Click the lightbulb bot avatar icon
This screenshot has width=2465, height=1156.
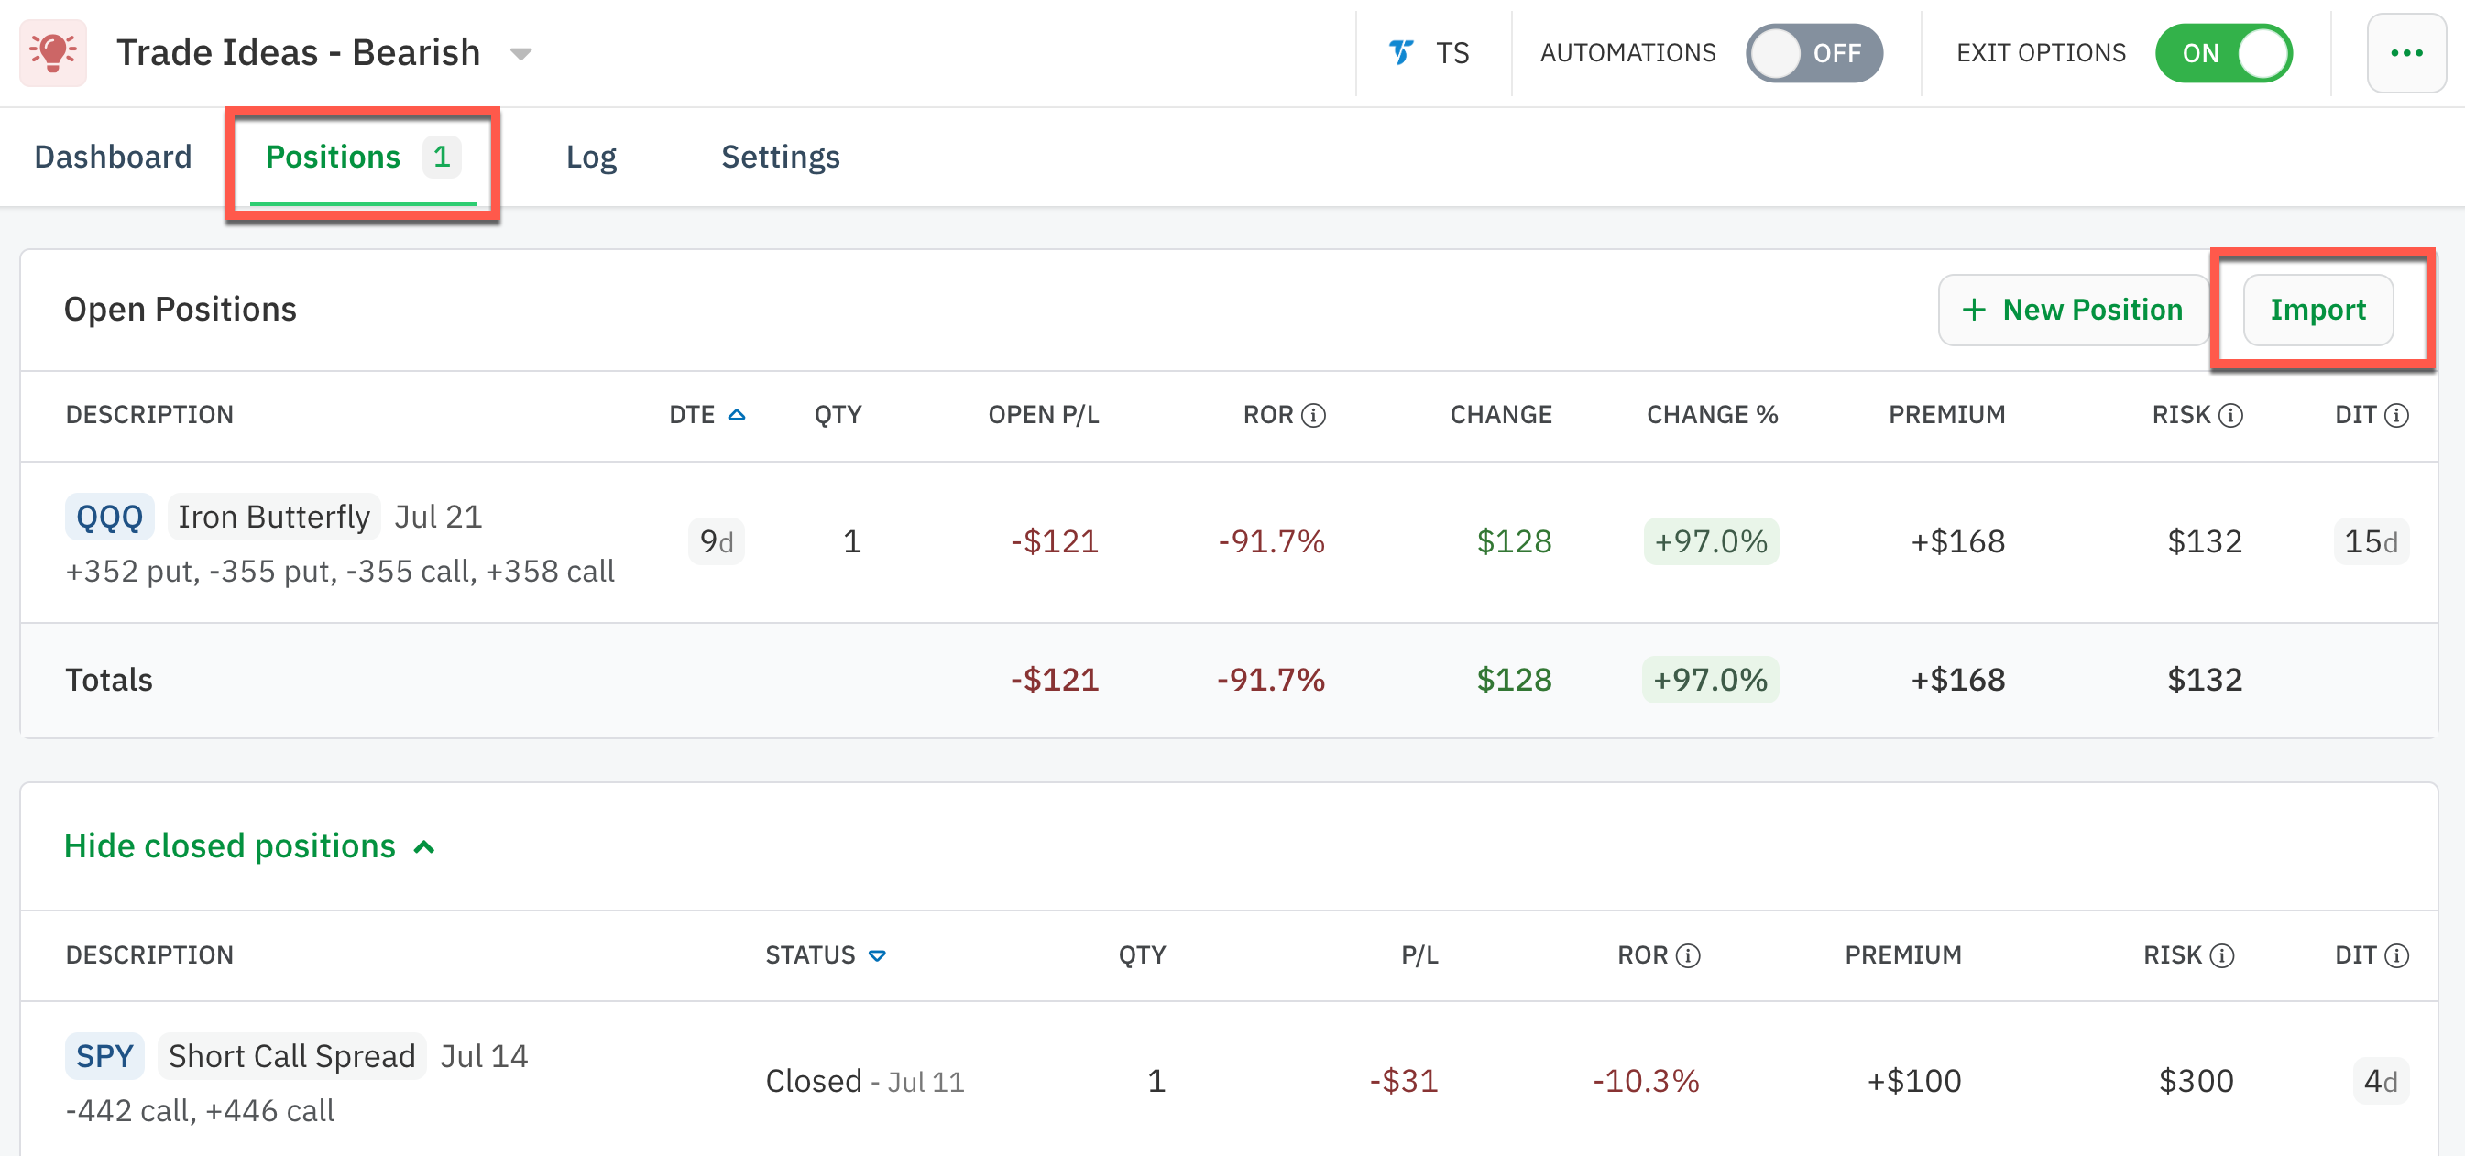tap(52, 52)
